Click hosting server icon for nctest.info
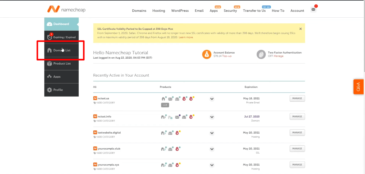 click(184, 117)
